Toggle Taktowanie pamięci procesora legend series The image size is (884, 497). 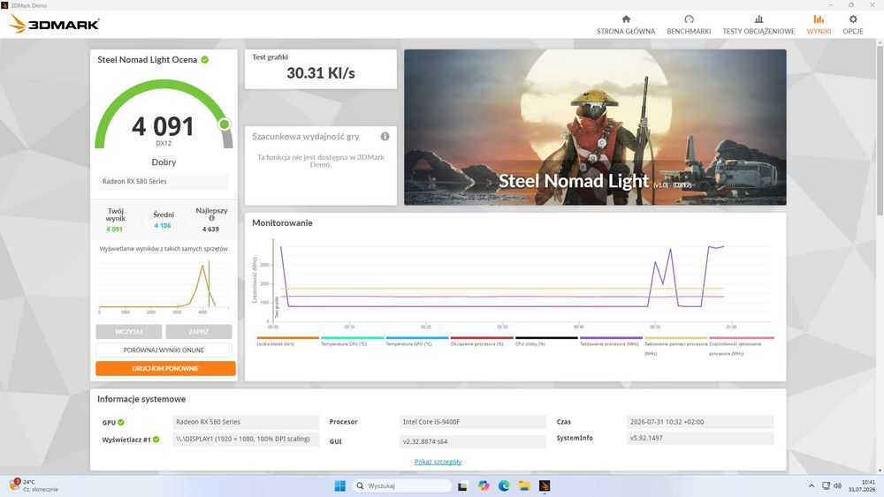point(676,346)
